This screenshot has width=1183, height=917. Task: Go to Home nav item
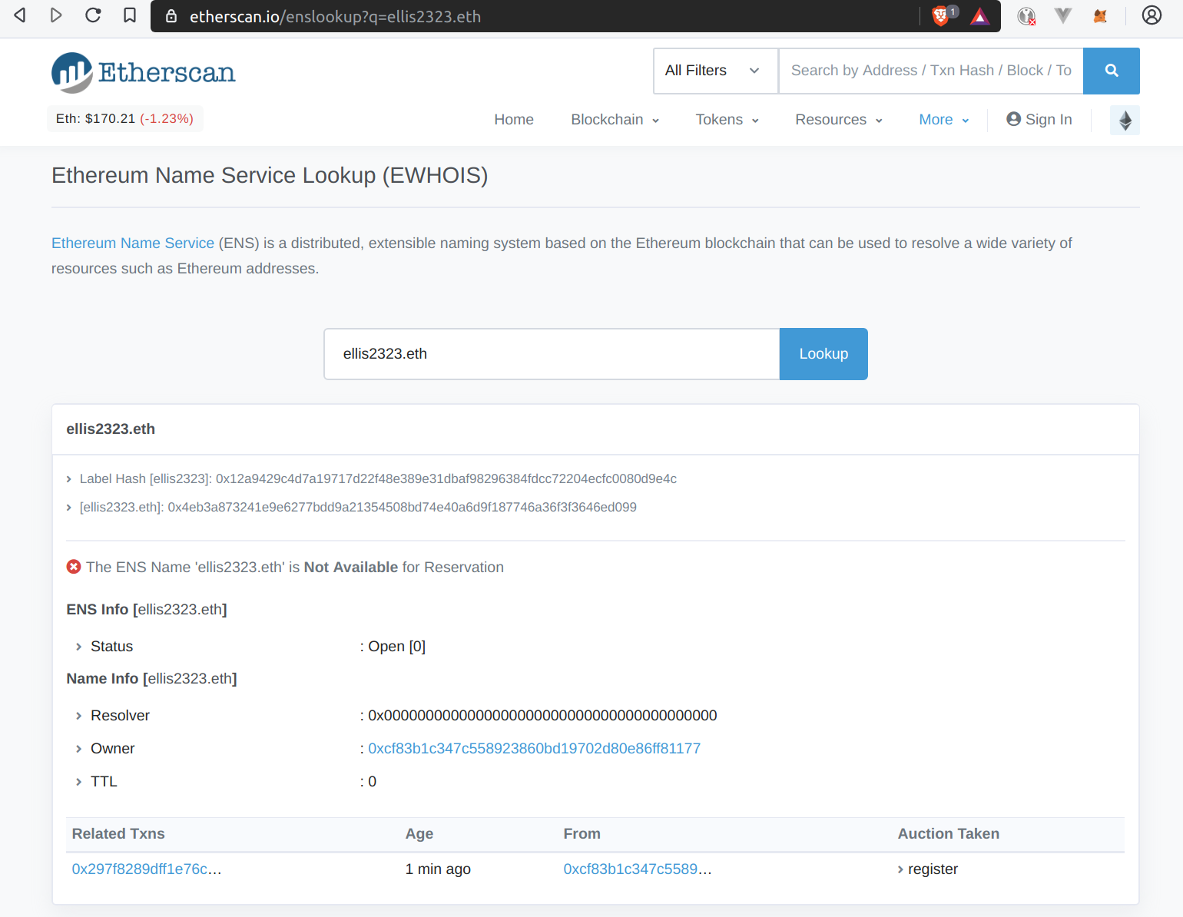514,120
